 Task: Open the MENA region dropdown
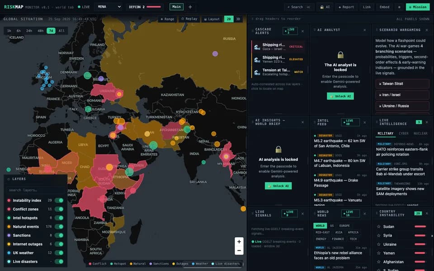(108, 7)
